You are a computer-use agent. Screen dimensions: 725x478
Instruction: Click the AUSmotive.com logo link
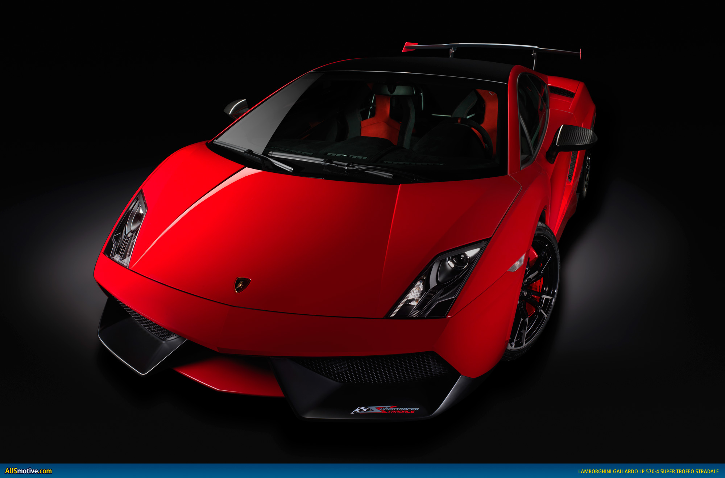[28, 471]
